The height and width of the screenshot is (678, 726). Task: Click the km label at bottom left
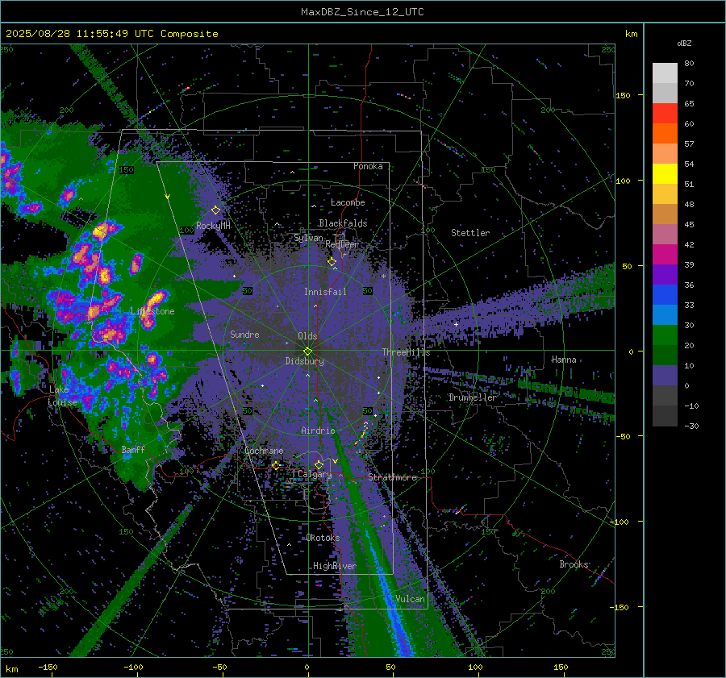[11, 669]
